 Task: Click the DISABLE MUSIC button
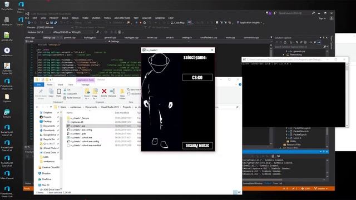point(197,146)
